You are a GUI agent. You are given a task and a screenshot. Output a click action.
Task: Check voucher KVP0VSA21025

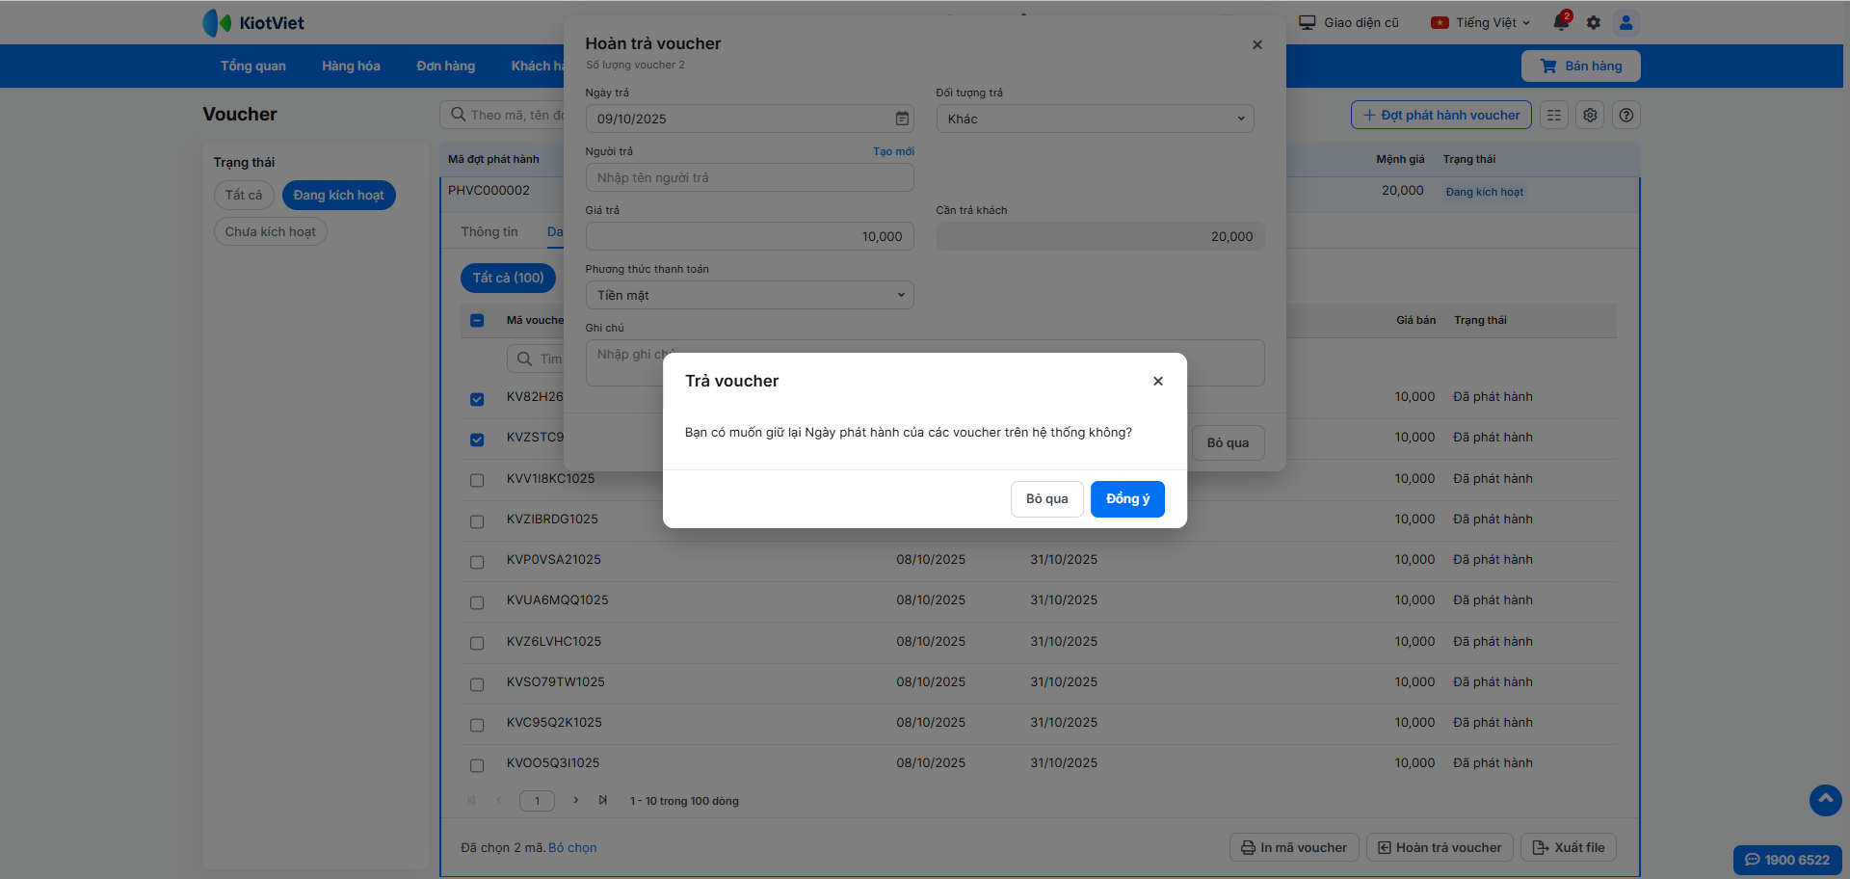[x=477, y=562]
